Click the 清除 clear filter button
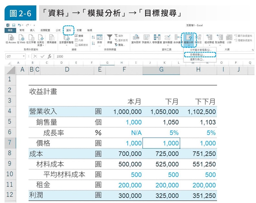This screenshot has height=203, width=256. (119, 36)
